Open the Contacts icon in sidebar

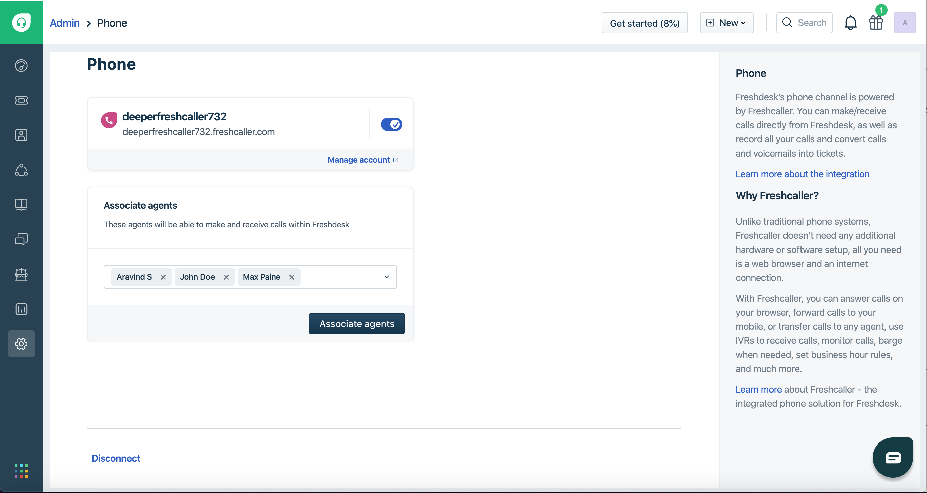21,135
